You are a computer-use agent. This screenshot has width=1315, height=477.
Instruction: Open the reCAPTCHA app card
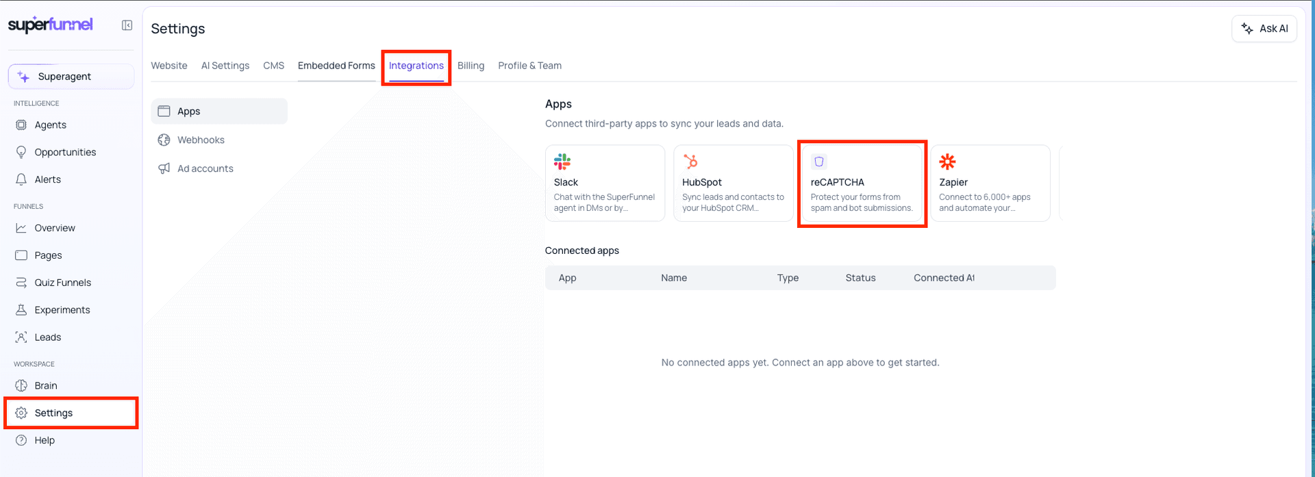(862, 183)
